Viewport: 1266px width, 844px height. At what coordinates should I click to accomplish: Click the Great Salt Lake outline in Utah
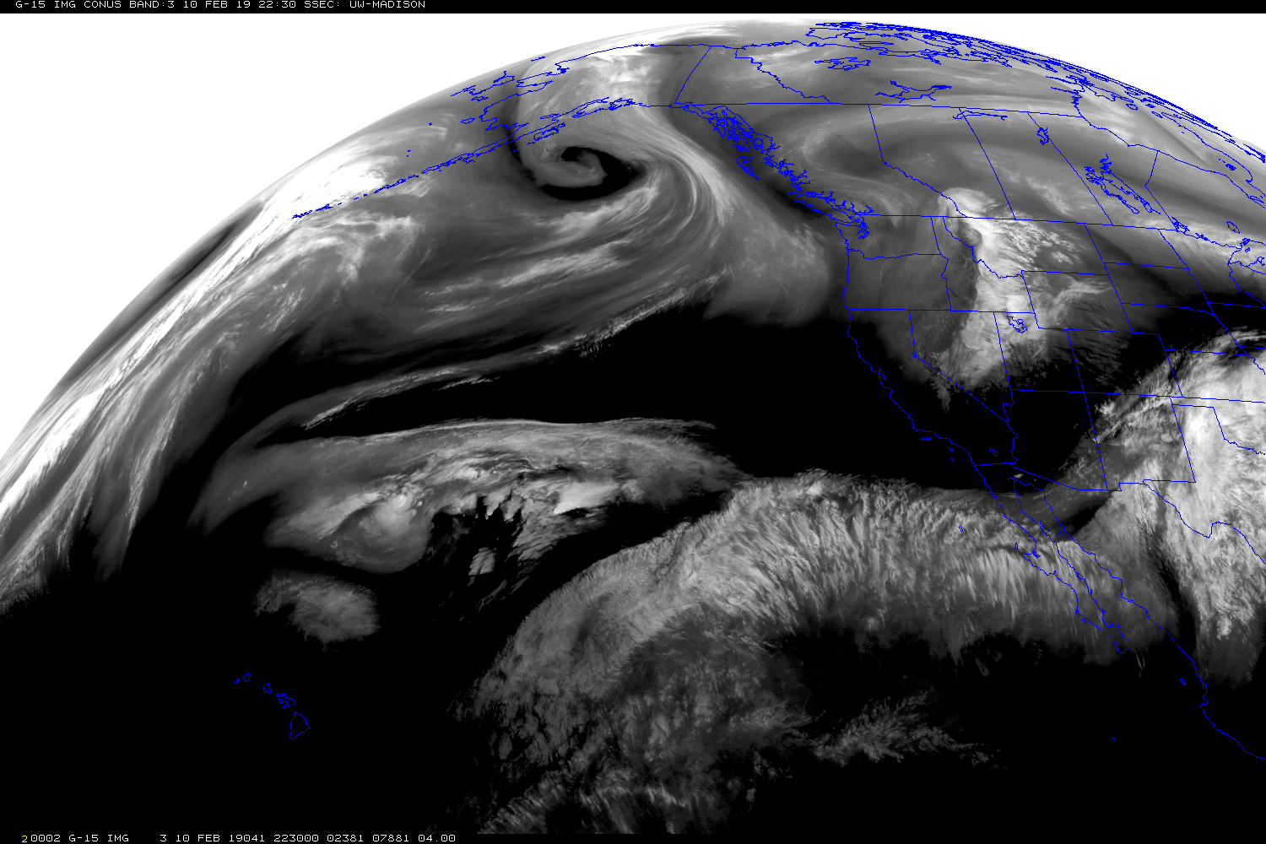[1017, 323]
